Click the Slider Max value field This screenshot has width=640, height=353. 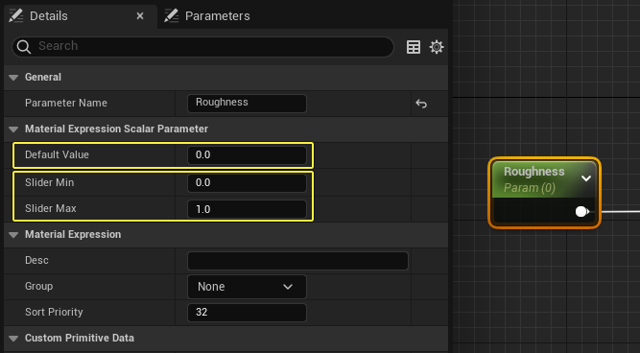[x=247, y=209]
